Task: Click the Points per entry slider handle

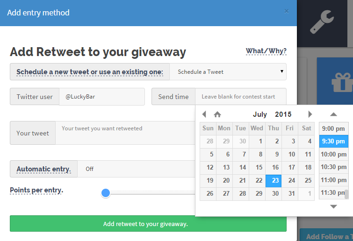Action: click(x=106, y=193)
